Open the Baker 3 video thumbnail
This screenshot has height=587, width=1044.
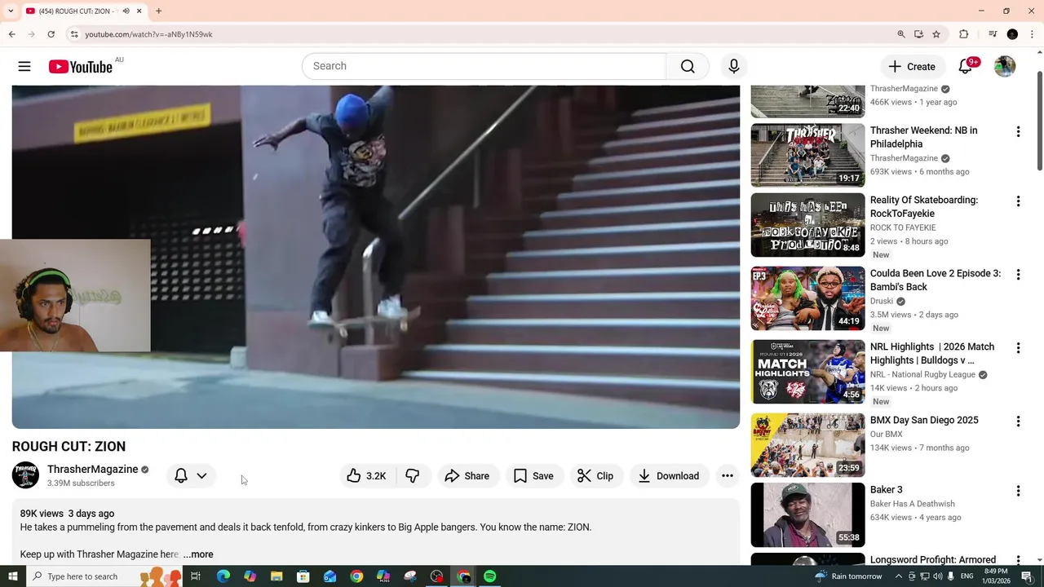tap(807, 514)
